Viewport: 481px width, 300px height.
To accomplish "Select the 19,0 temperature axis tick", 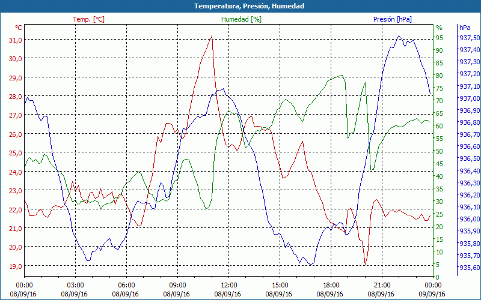I will coord(16,266).
